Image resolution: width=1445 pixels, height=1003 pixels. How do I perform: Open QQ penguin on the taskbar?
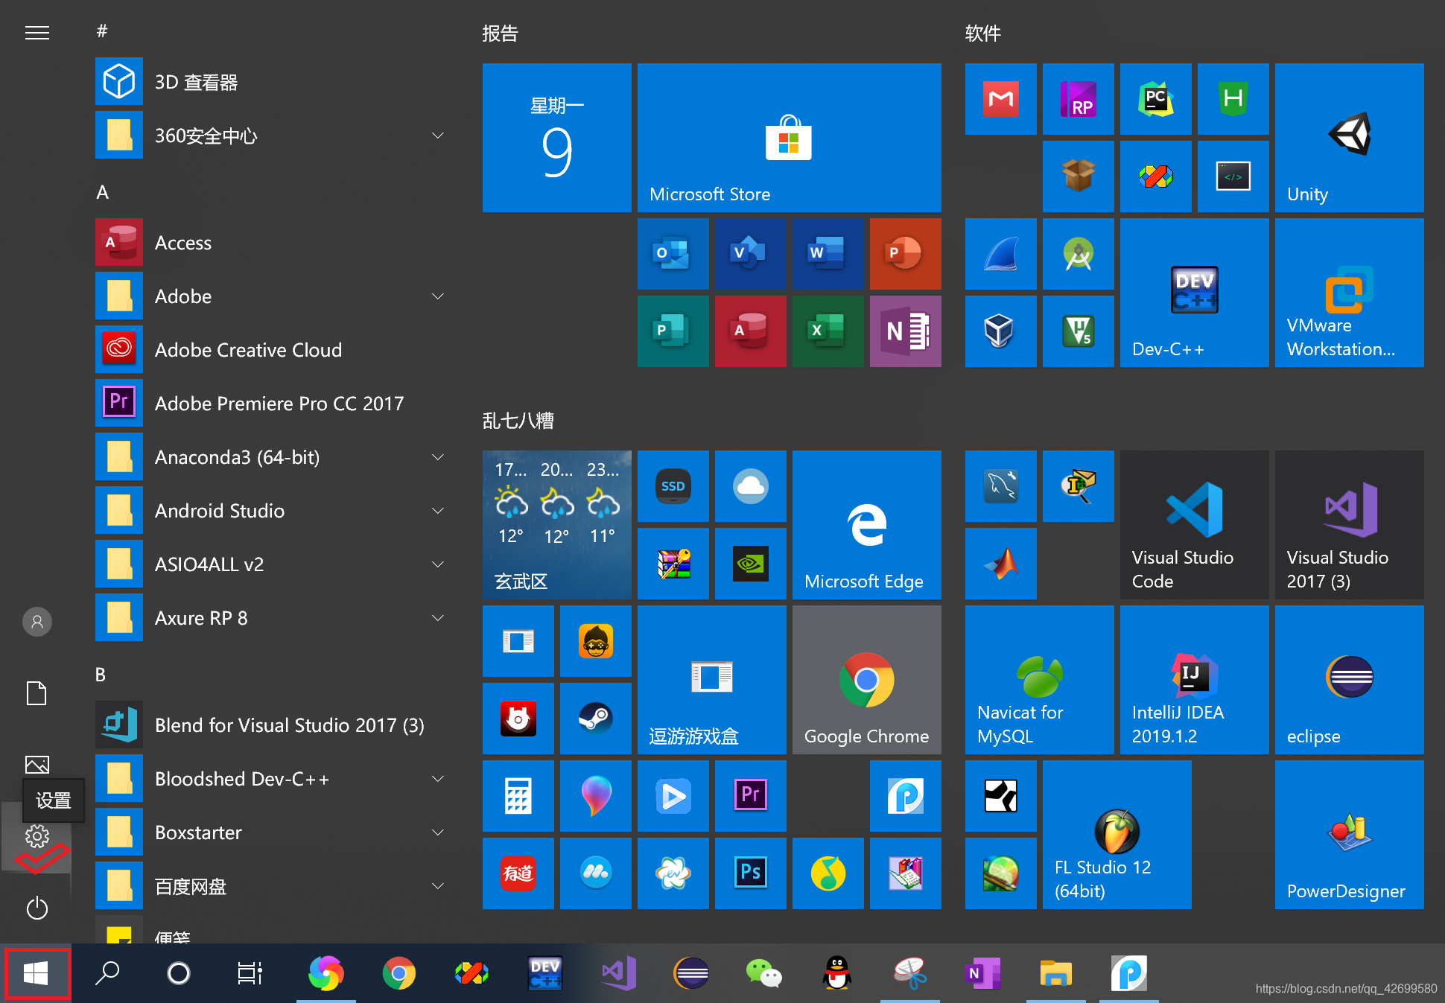[x=836, y=973]
